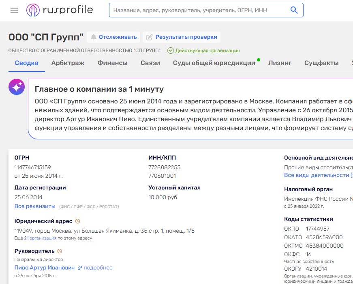The image size is (353, 284).
Task: Click the Главное о компании за 1 минуту title
Action: coord(99,89)
